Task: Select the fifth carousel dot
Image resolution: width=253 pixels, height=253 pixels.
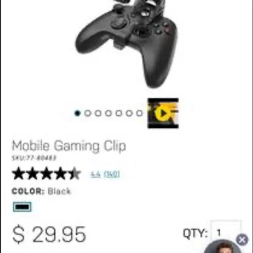Action: click(x=119, y=113)
